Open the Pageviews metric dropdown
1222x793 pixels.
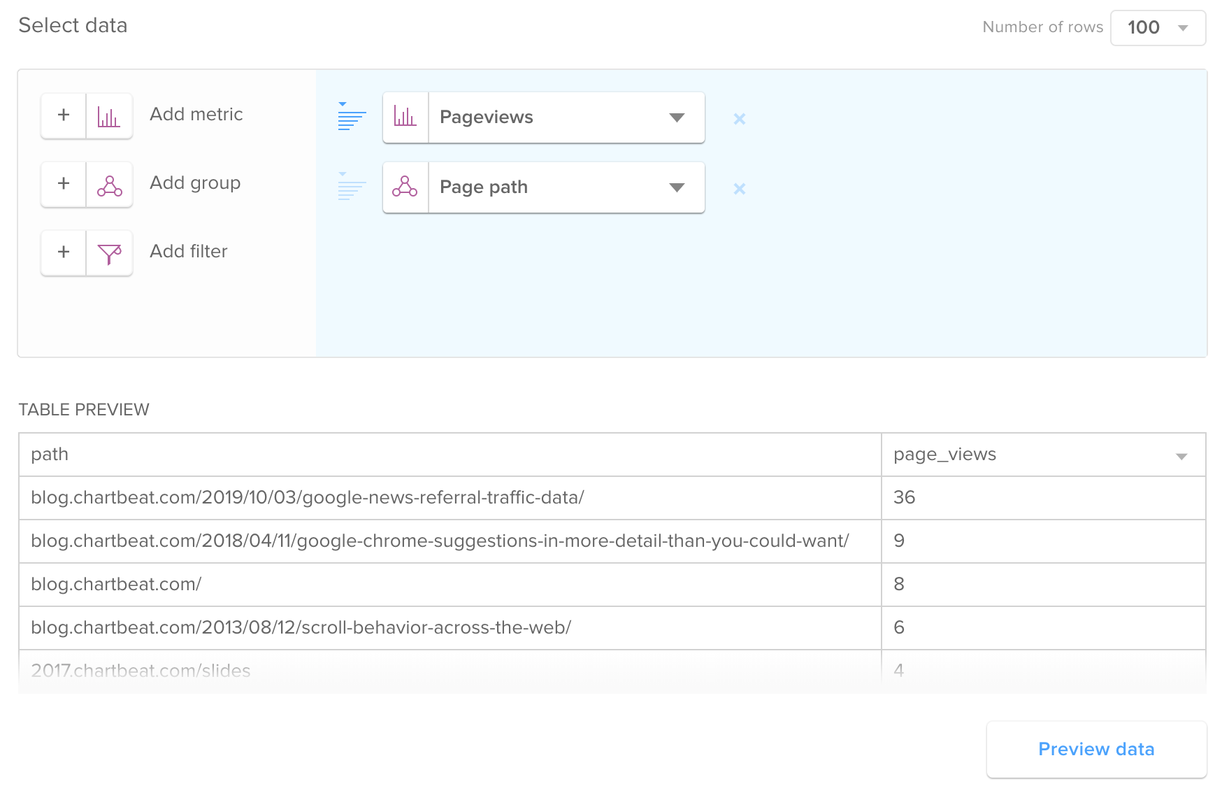pos(676,117)
